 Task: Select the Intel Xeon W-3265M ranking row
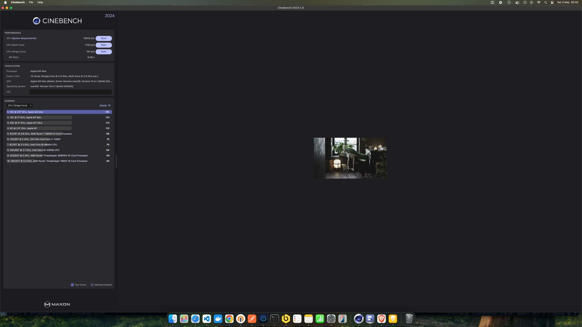pos(59,150)
